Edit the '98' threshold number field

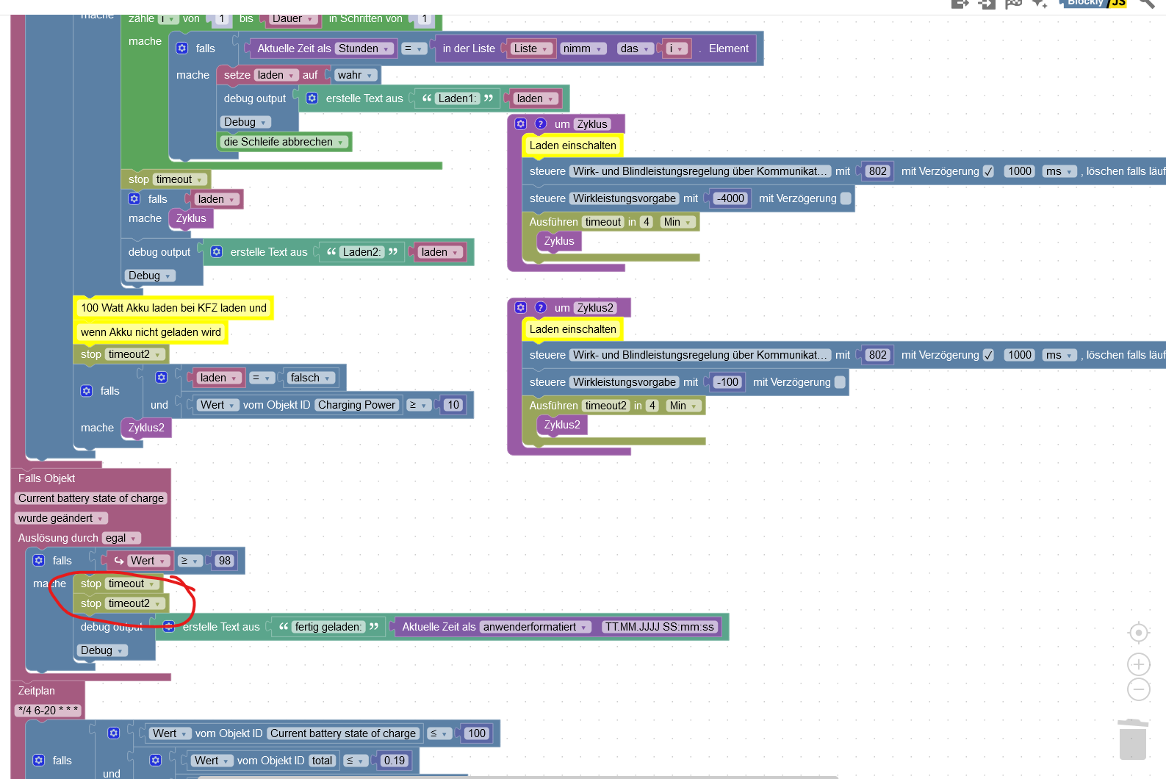click(225, 561)
